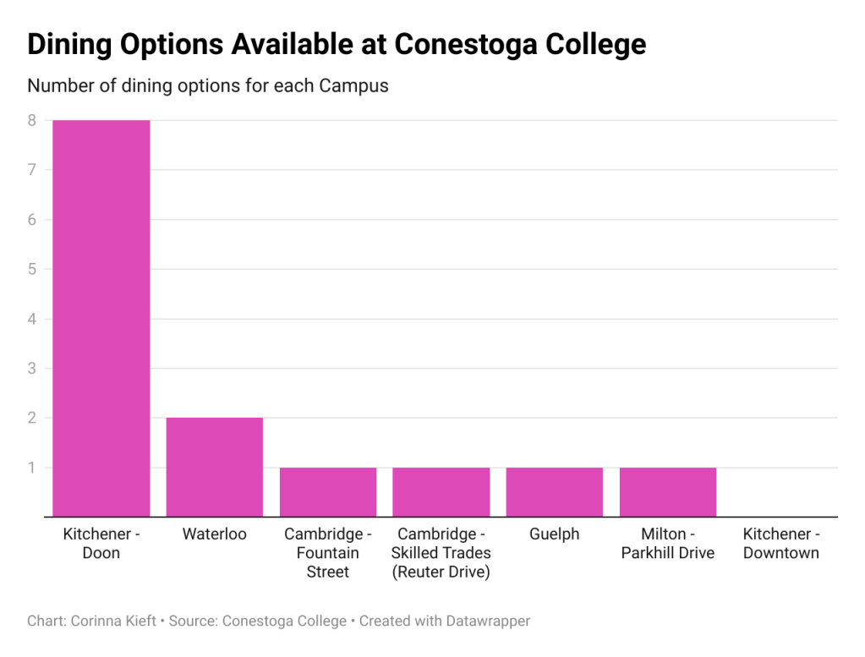Image resolution: width=865 pixels, height=657 pixels.
Task: Click the chart title about Dining Options
Action: [337, 44]
